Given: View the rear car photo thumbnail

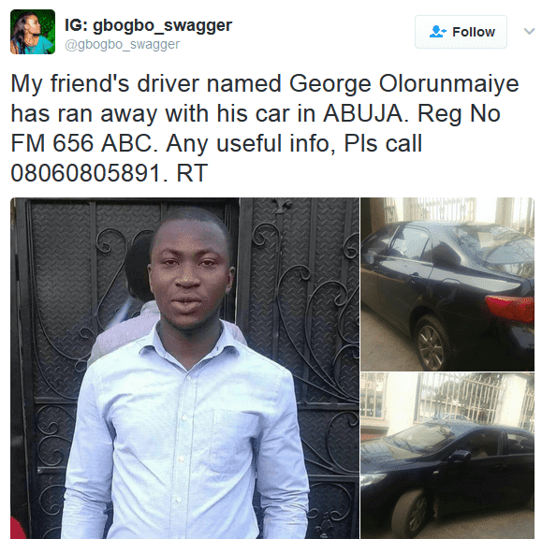Looking at the screenshot, I should coord(447,284).
